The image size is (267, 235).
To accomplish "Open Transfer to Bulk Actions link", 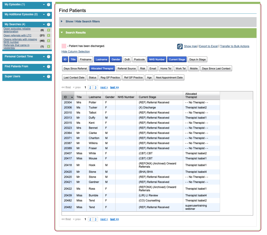I will pyautogui.click(x=234, y=46).
